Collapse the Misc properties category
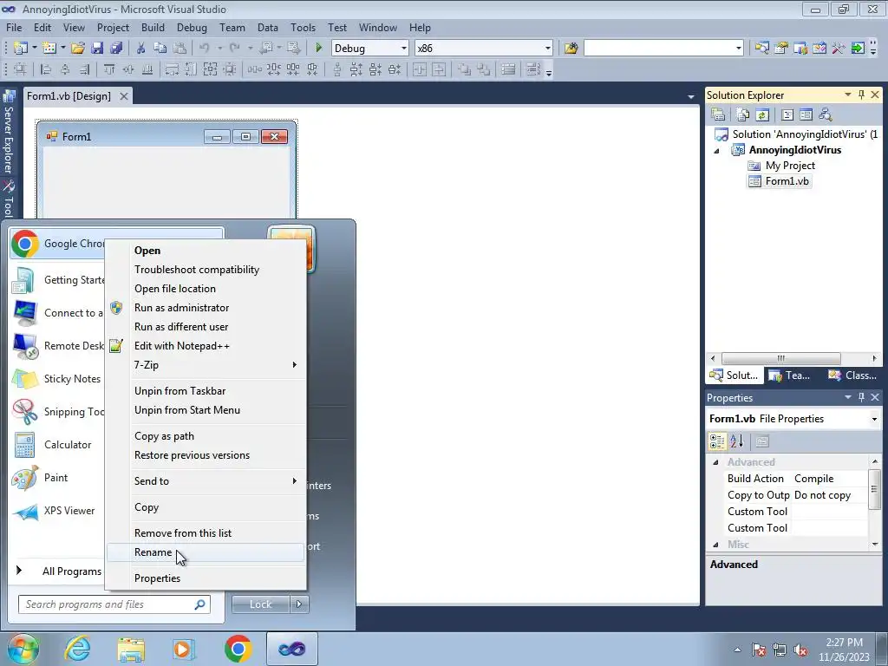888x666 pixels. [715, 545]
